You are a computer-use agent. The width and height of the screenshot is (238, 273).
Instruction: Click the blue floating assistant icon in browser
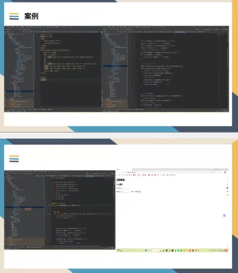coord(224,215)
